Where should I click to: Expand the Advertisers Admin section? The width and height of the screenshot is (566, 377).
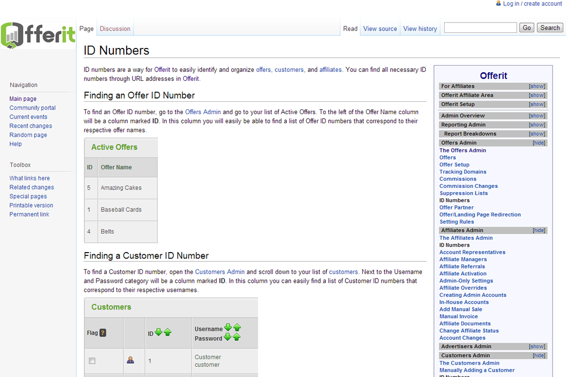coord(536,347)
